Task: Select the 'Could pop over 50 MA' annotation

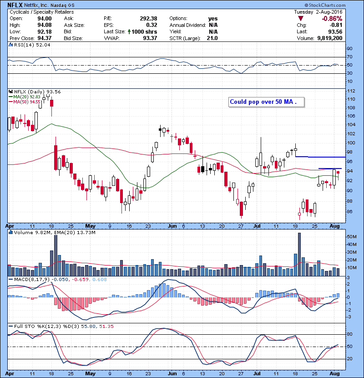Action: [x=266, y=102]
